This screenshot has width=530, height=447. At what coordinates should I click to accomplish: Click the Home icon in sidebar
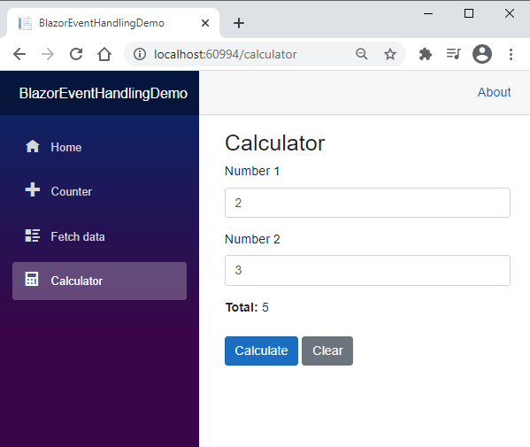33,147
